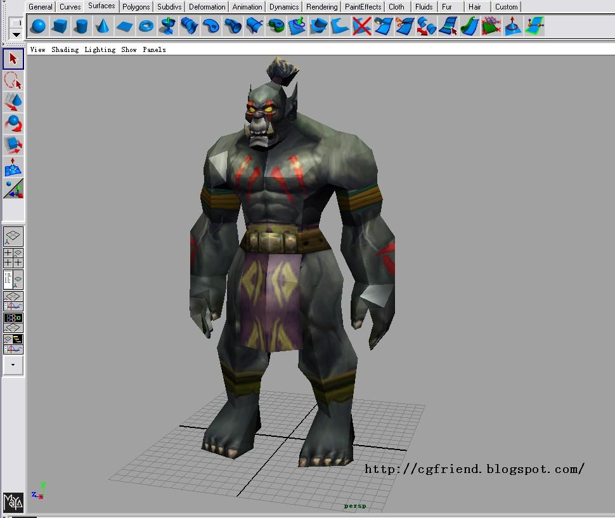The height and width of the screenshot is (518, 615).
Task: Activate the Show Manipulator tool
Action: [x=13, y=188]
